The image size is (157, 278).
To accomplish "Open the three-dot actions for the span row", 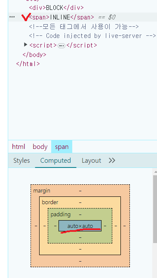I will [12, 17].
